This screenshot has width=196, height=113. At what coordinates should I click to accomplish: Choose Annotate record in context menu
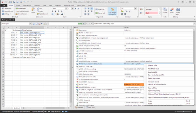click(x=154, y=82)
